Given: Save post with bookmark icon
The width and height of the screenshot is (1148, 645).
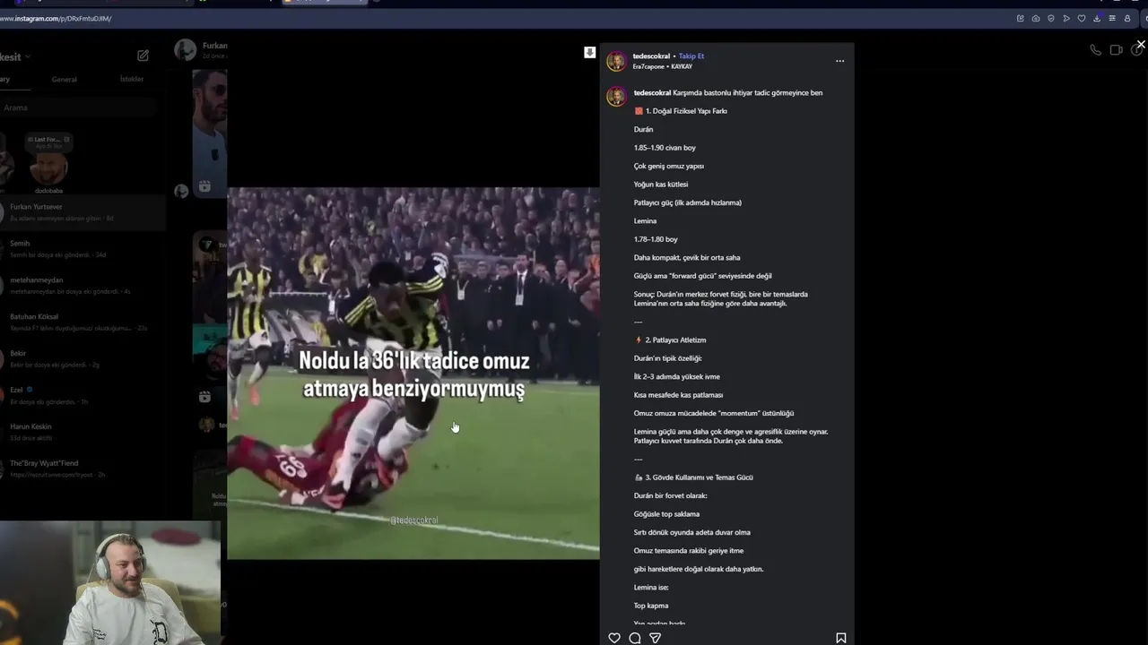Looking at the screenshot, I should [x=841, y=638].
